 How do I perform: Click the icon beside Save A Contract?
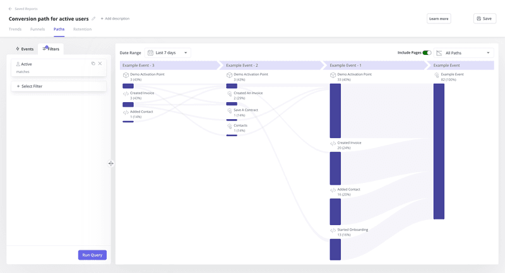click(x=229, y=112)
